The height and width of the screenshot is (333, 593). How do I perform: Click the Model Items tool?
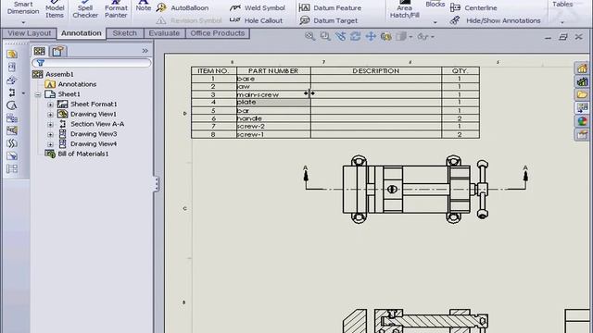coord(55,9)
